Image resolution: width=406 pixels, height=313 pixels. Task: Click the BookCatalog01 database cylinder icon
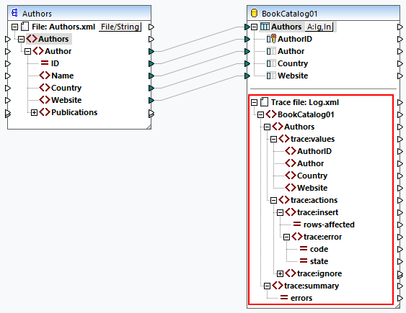[x=255, y=13]
